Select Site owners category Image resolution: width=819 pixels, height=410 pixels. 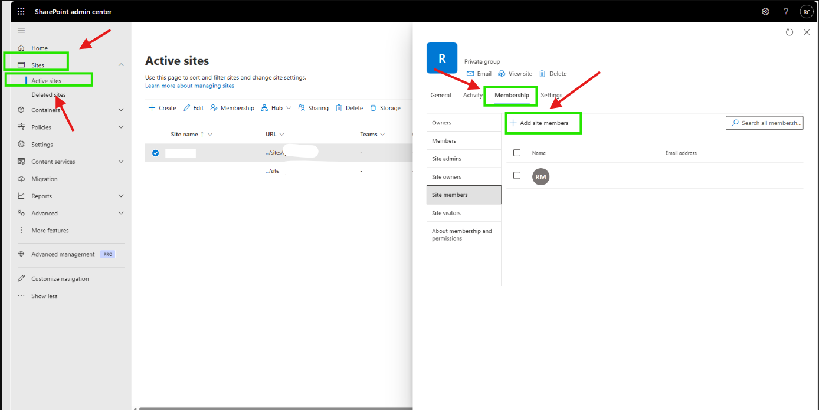[464, 177]
